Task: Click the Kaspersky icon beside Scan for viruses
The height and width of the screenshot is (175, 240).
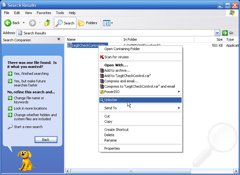Action: tap(102, 57)
